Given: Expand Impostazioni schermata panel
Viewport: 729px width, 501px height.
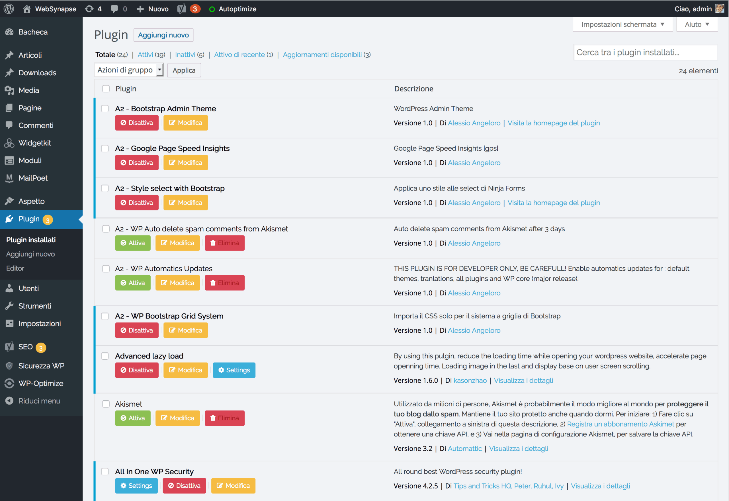Looking at the screenshot, I should pos(623,24).
